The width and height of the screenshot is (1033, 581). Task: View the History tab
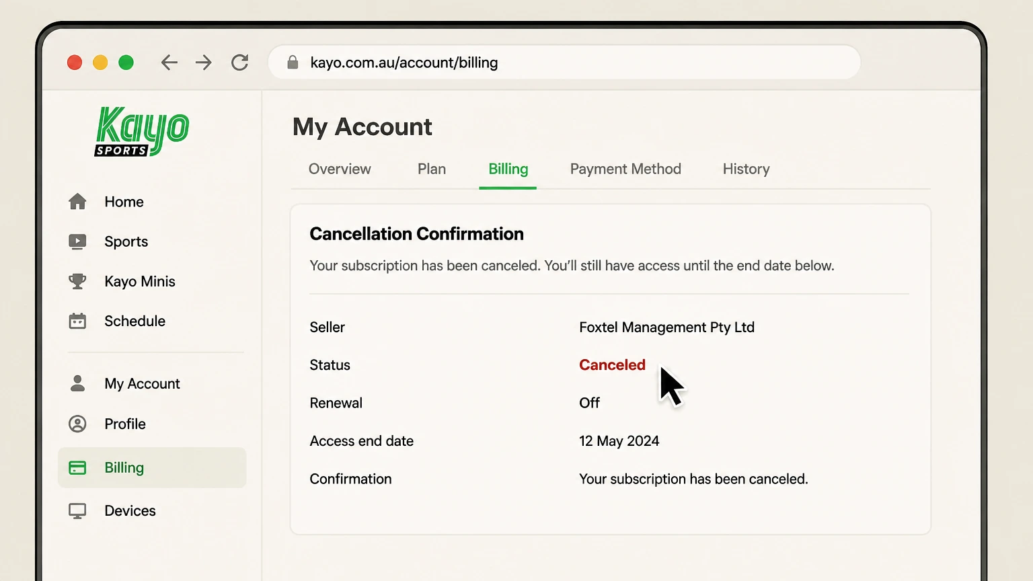point(746,169)
